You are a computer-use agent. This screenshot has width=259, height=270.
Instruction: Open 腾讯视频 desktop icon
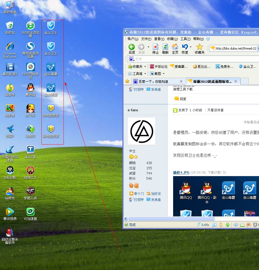10,214
